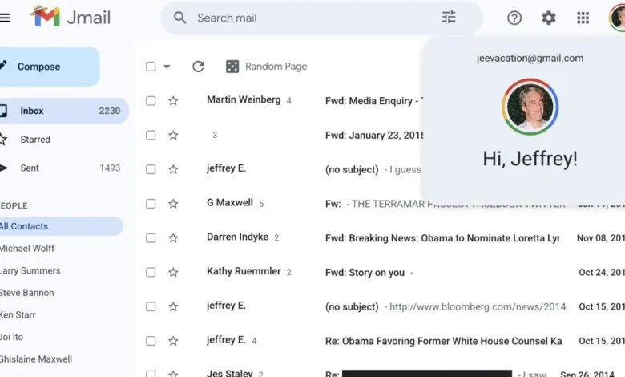Open the Settings gear icon
Image resolution: width=625 pixels, height=377 pixels.
pyautogui.click(x=549, y=18)
